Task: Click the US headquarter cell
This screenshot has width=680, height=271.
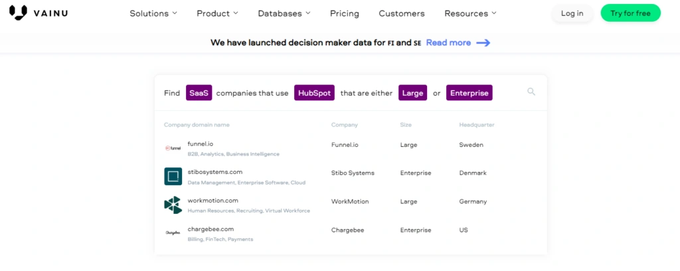Action: 464,230
